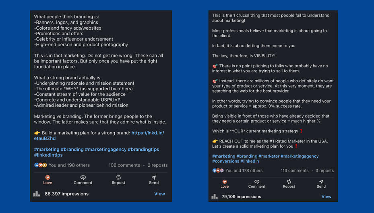374x213 pixels.
Task: Click View beside 79,109 impressions
Action: point(326,197)
